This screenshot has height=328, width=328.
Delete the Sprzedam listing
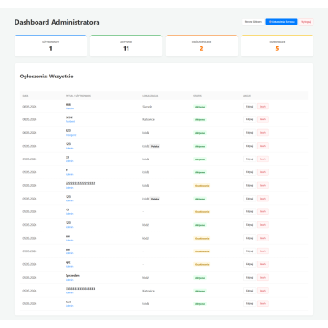(262, 278)
